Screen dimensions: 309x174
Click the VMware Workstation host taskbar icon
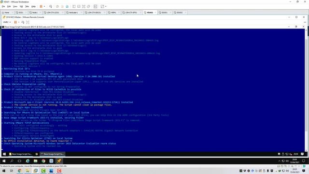[x=35, y=171]
